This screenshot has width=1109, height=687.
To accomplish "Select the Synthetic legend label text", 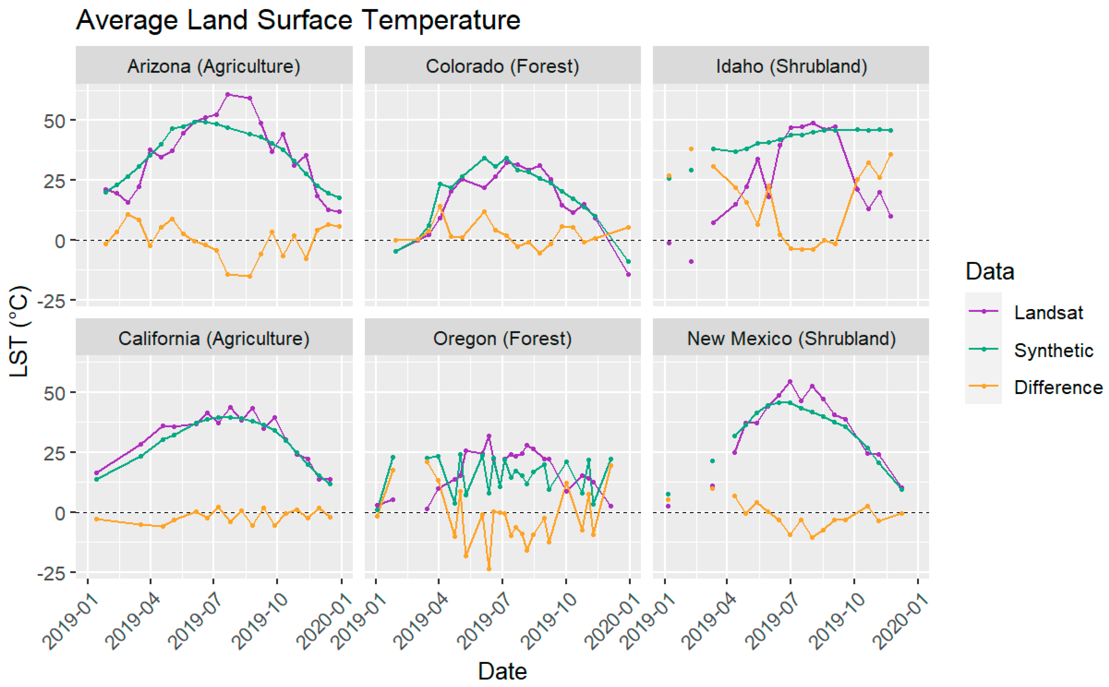I will coord(1053,350).
